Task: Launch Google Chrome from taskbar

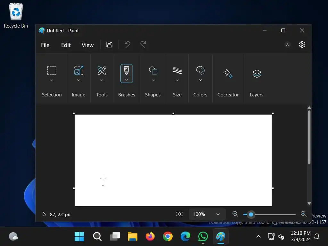Action: 168,237
